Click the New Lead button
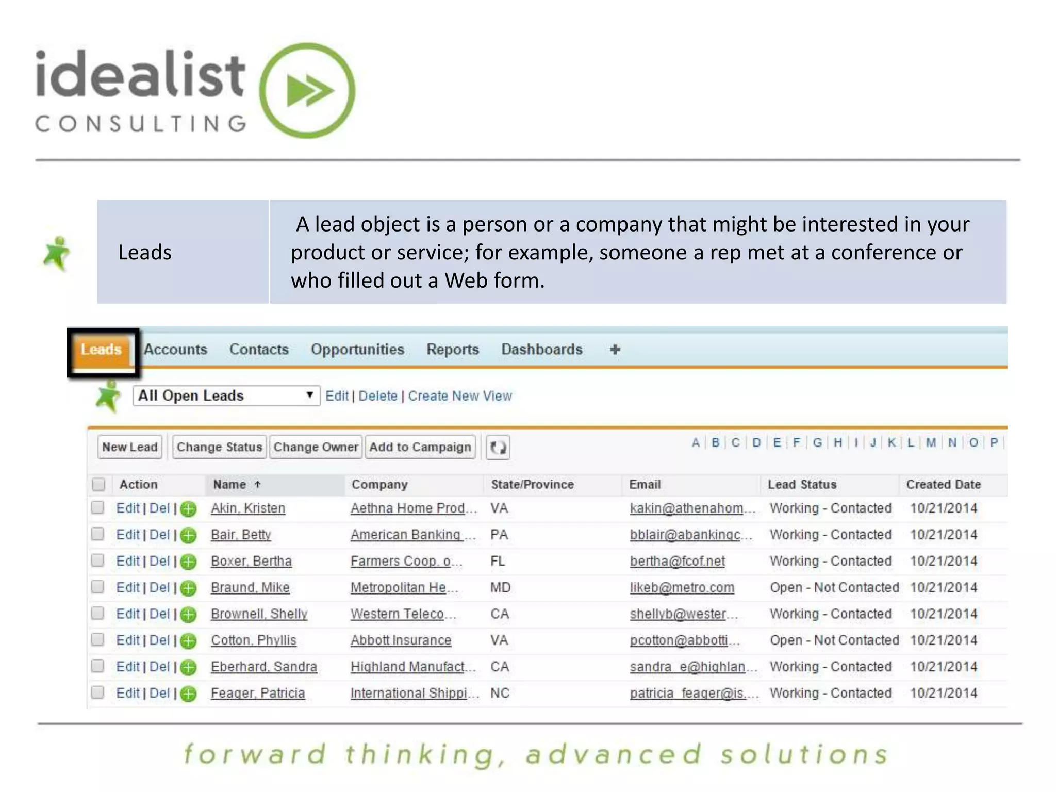Viewport: 1056px width, 792px height. tap(129, 447)
